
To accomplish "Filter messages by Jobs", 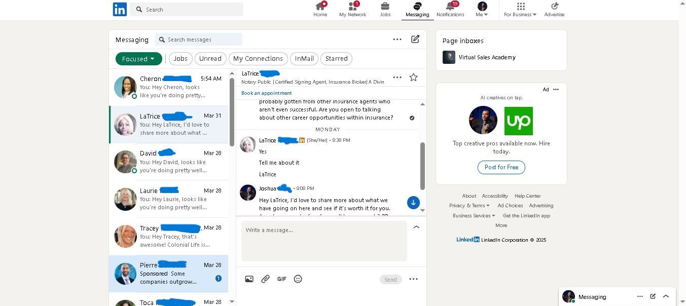I will (x=180, y=59).
